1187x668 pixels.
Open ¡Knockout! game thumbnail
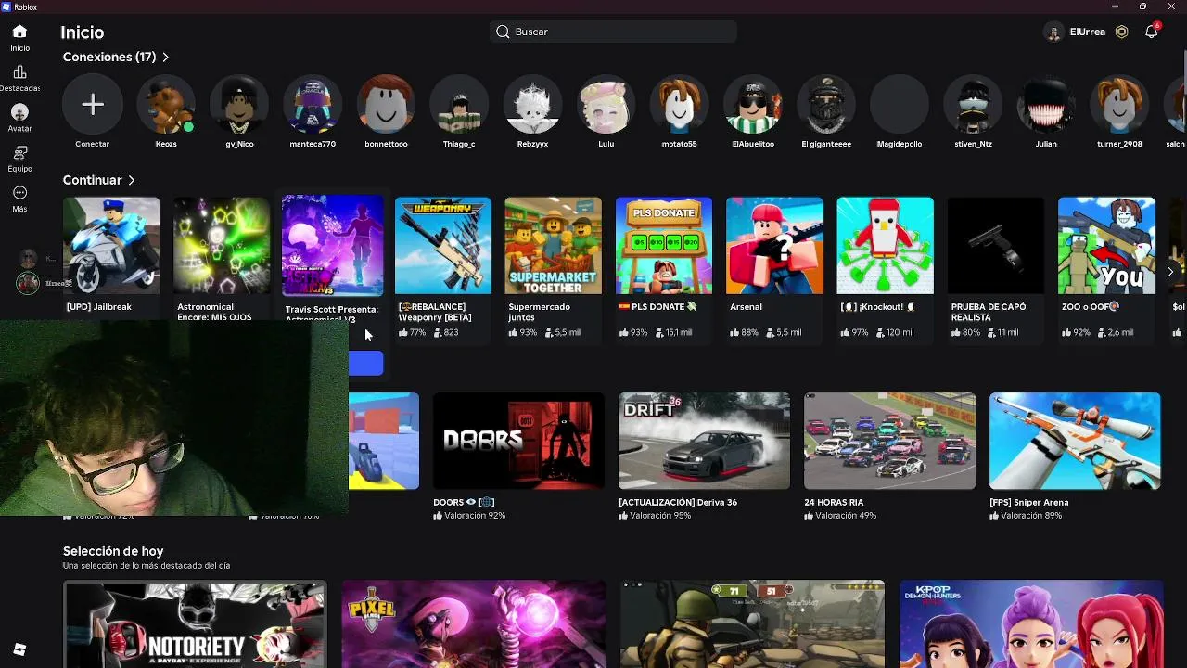point(885,245)
